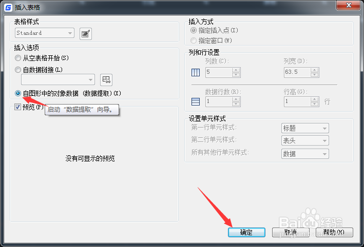Click the app logo in title bar

point(8,8)
